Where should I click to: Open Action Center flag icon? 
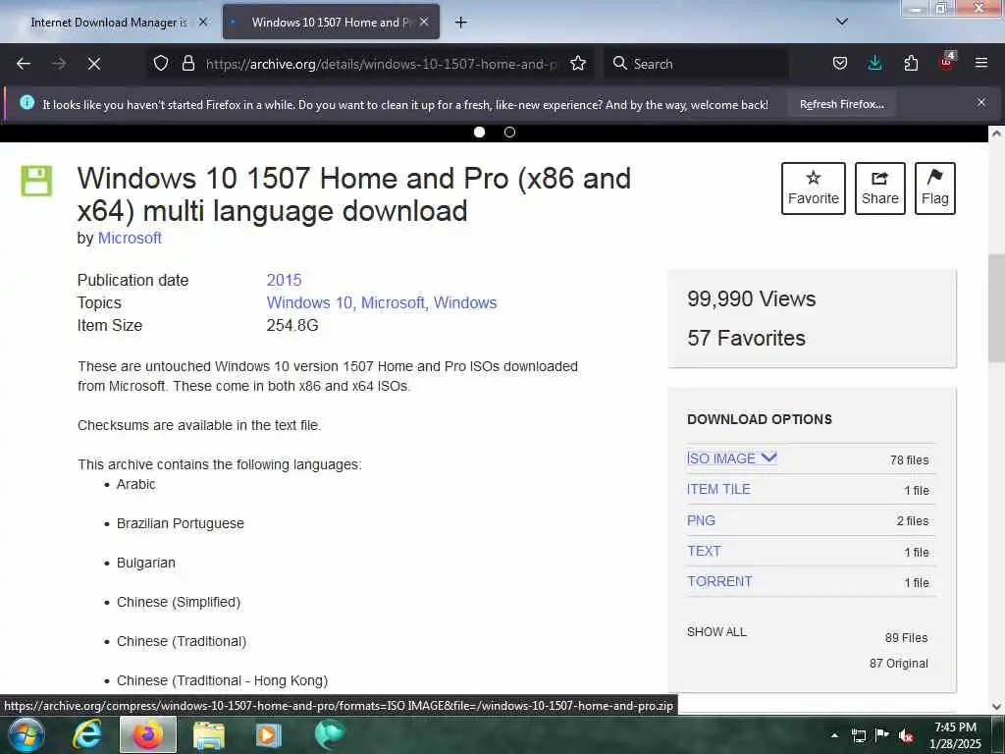[882, 735]
